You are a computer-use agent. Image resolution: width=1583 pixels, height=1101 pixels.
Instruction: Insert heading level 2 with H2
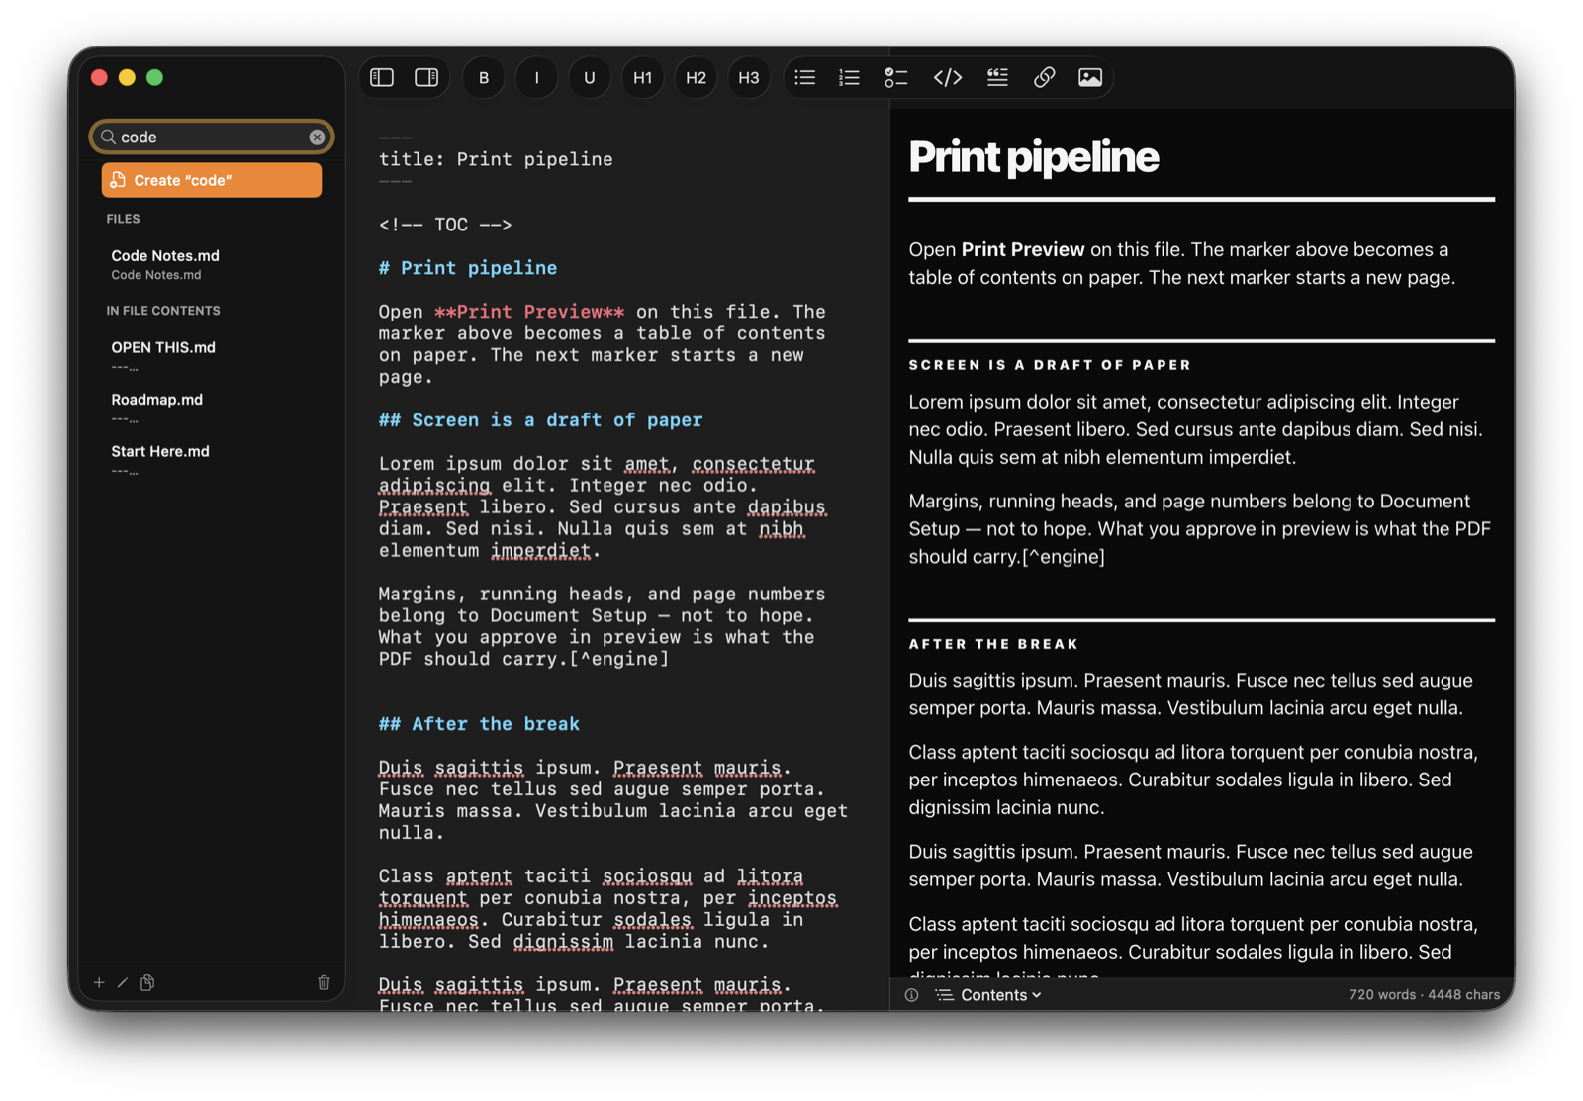tap(696, 77)
